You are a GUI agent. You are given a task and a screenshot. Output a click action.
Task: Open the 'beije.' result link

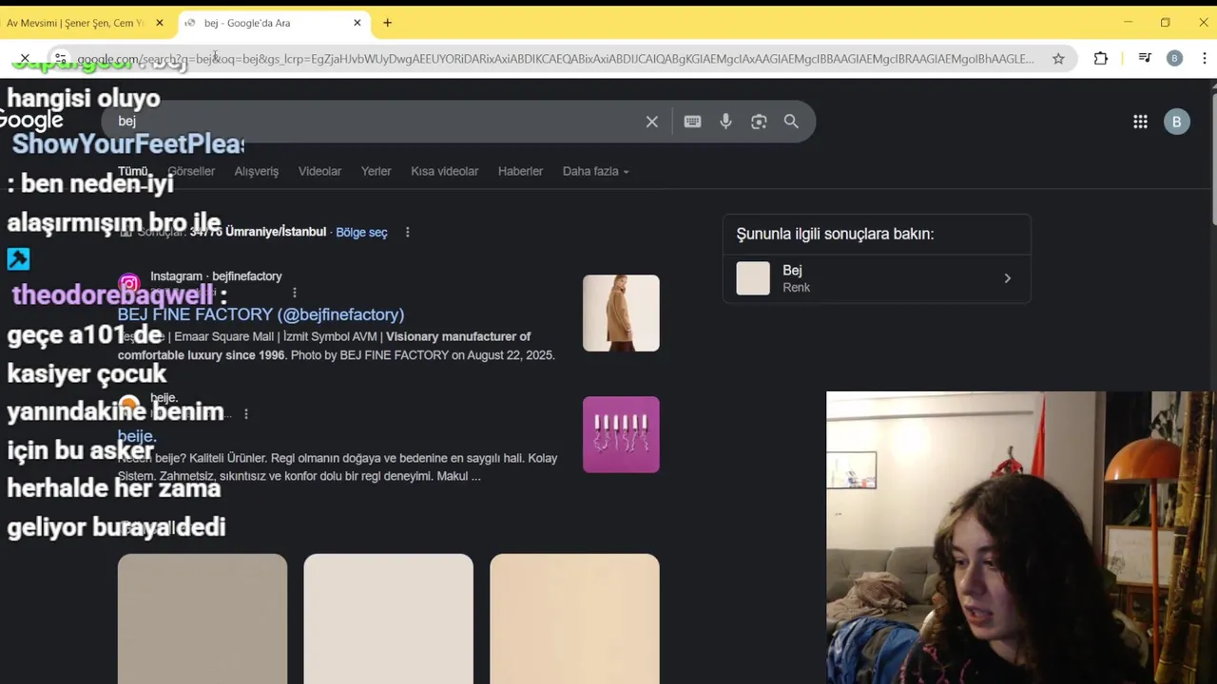137,436
